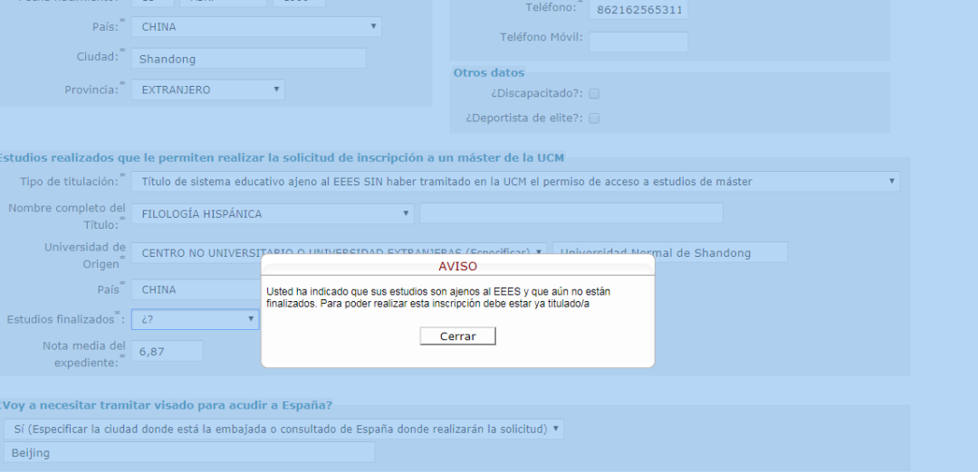This screenshot has width=978, height=472.
Task: Click the empty Teléfono Móvil field
Action: 638,42
